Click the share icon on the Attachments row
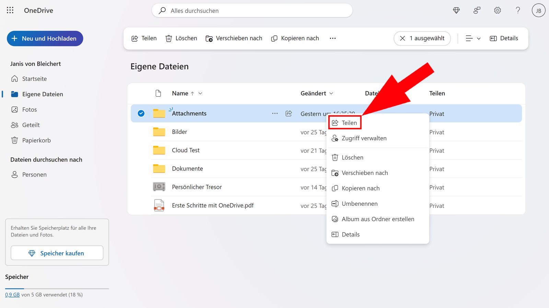549x308 pixels. pyautogui.click(x=289, y=113)
